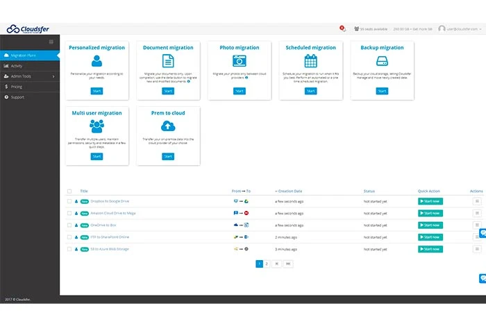Click Start now for Dropbox to Google Drive
The height and width of the screenshot is (326, 486).
430,201
